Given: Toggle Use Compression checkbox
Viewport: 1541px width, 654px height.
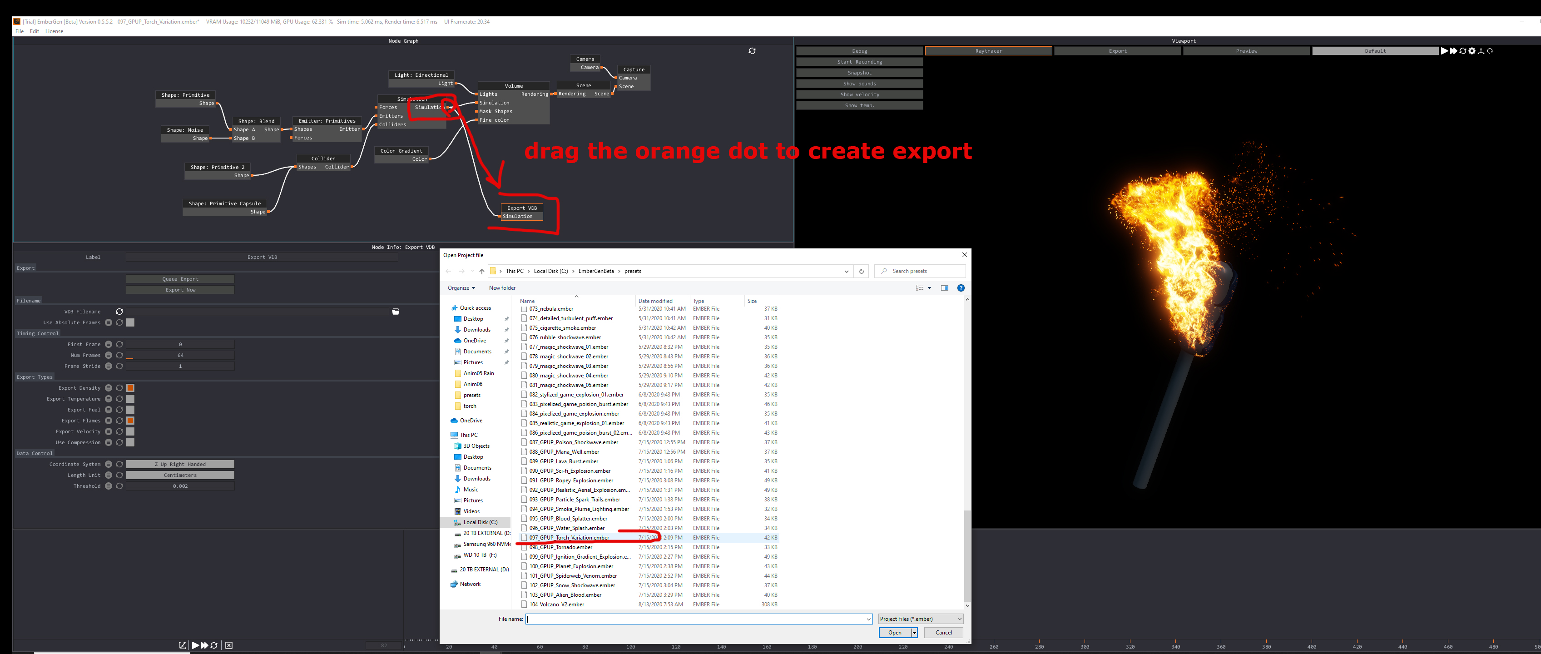Looking at the screenshot, I should (130, 443).
